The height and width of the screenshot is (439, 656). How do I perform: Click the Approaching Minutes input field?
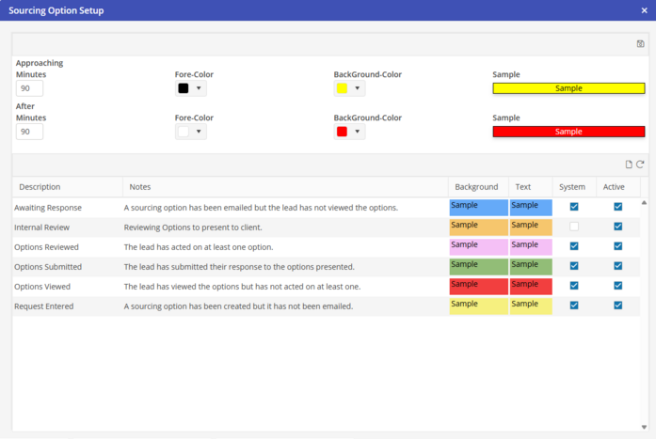(29, 88)
